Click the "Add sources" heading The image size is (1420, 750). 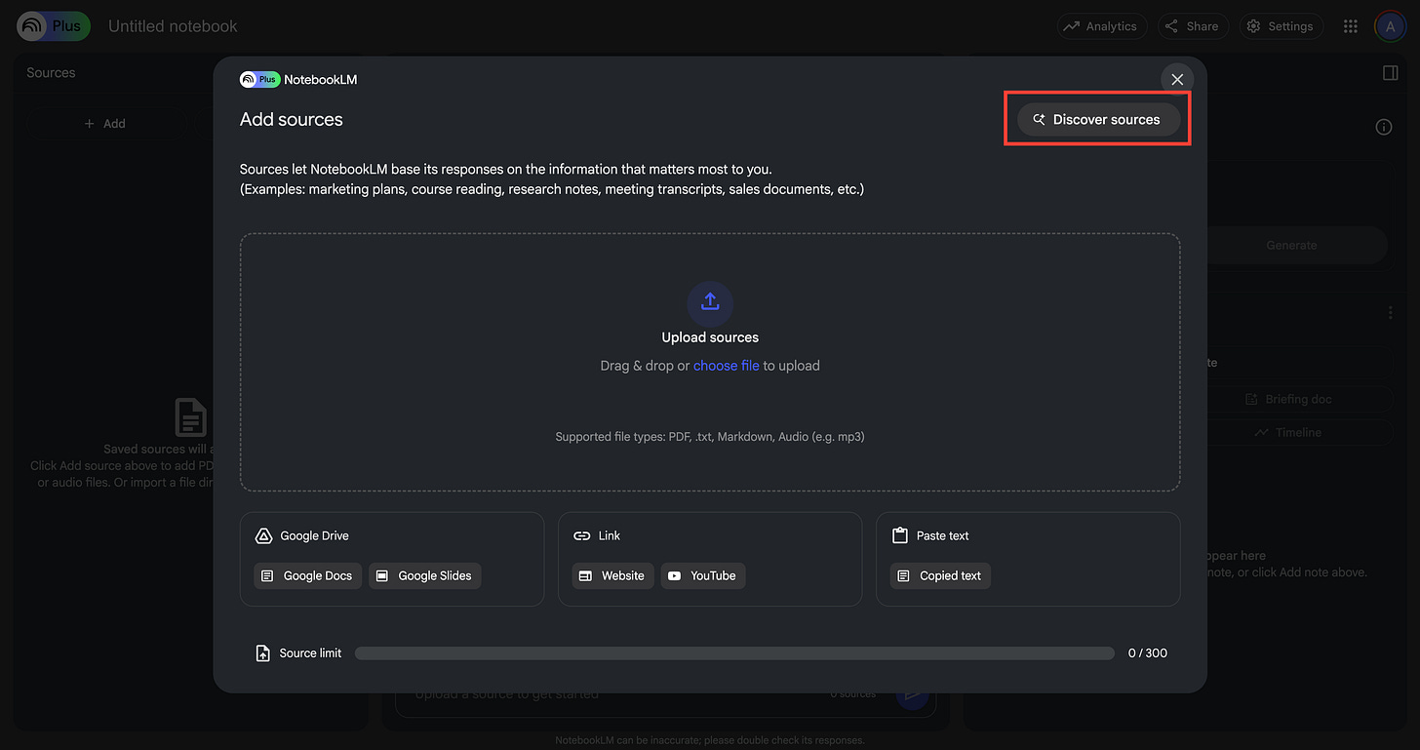pos(292,120)
